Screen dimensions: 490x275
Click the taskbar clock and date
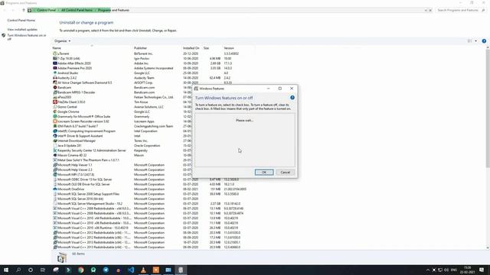coord(468,270)
